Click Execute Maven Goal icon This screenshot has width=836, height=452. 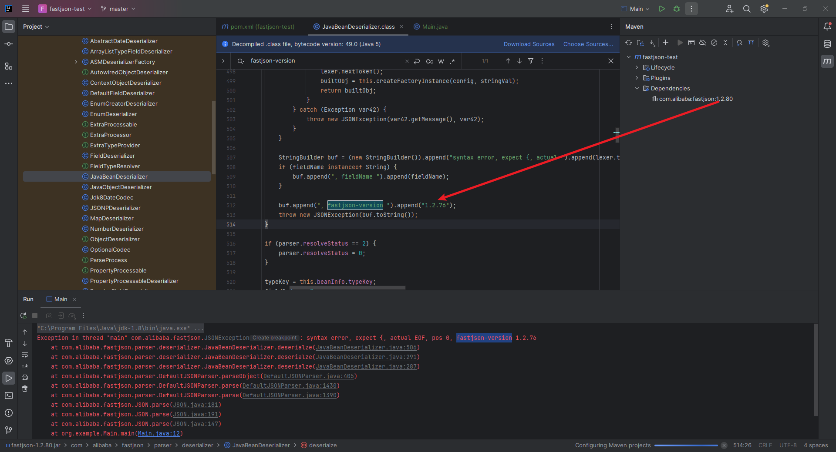click(691, 43)
